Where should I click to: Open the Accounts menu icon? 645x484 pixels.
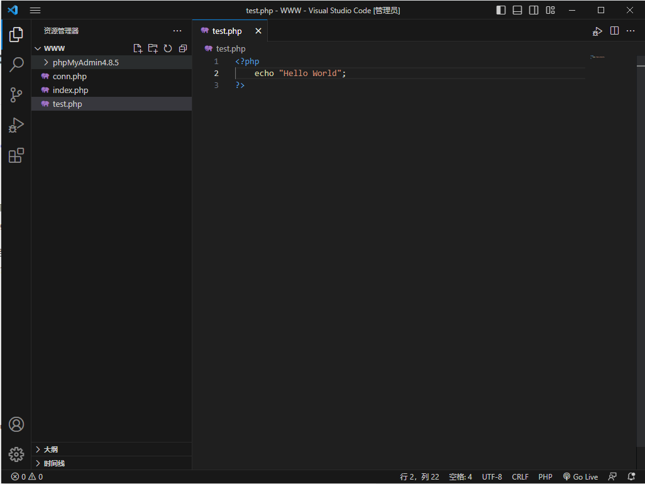[x=16, y=424]
